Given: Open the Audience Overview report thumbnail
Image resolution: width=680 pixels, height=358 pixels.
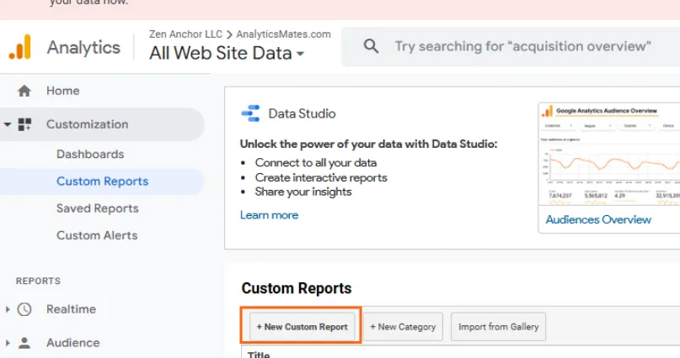Looking at the screenshot, I should [x=609, y=154].
